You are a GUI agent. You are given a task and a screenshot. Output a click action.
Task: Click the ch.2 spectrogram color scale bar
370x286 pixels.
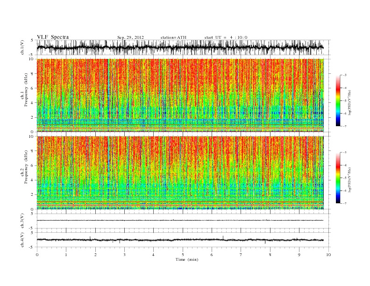coord(338,178)
